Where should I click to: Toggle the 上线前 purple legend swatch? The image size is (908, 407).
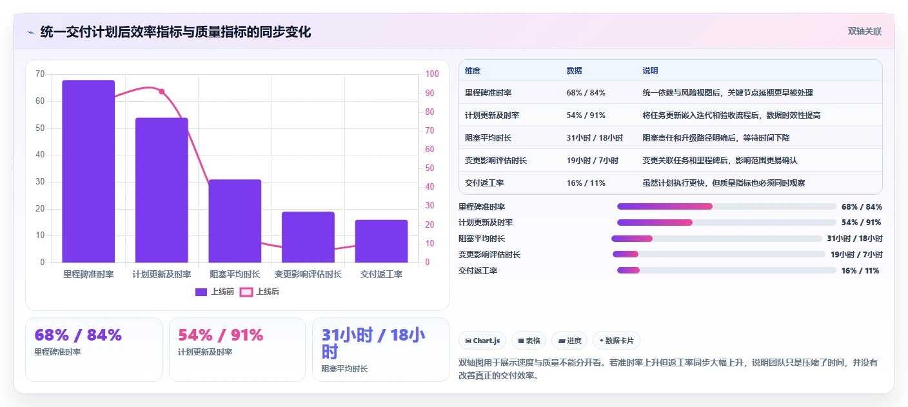[201, 292]
